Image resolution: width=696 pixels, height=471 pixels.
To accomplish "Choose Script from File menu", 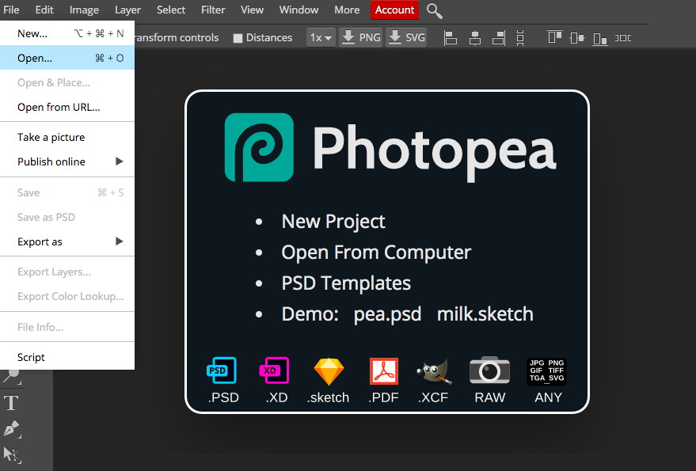I will tap(67, 357).
